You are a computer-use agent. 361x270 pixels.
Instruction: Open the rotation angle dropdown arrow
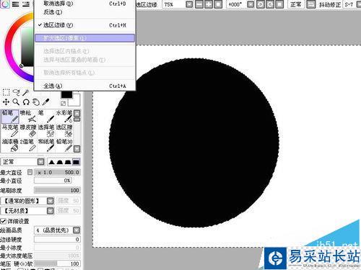pyautogui.click(x=251, y=4)
